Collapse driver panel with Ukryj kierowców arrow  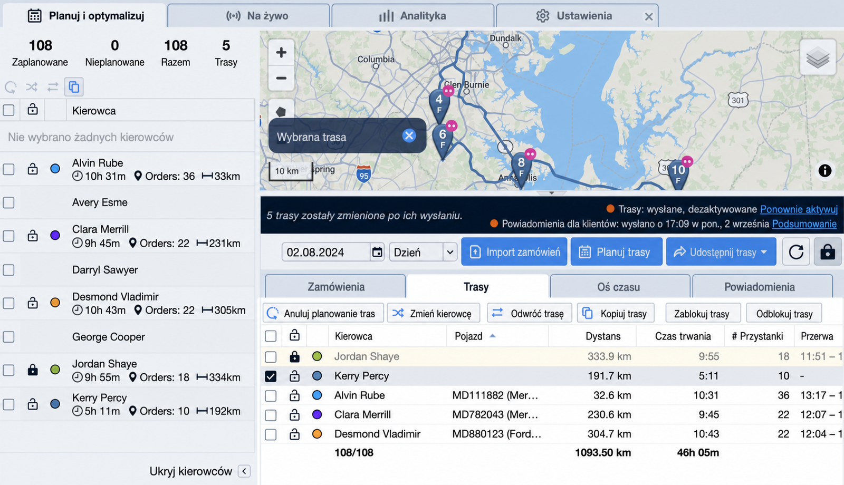(244, 471)
